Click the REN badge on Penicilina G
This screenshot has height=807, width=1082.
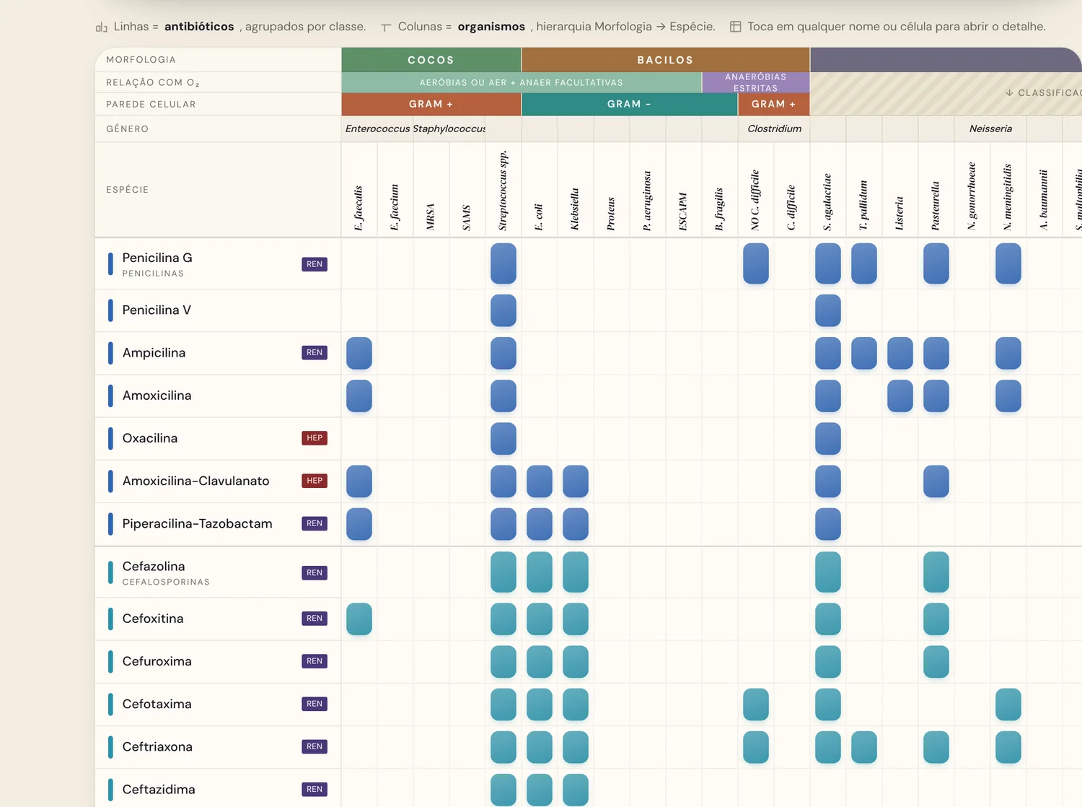[315, 264]
